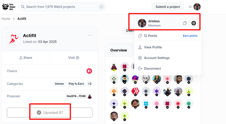This screenshot has width=226, height=124.
Task: Follow the Earn points link
Action: click(190, 36)
